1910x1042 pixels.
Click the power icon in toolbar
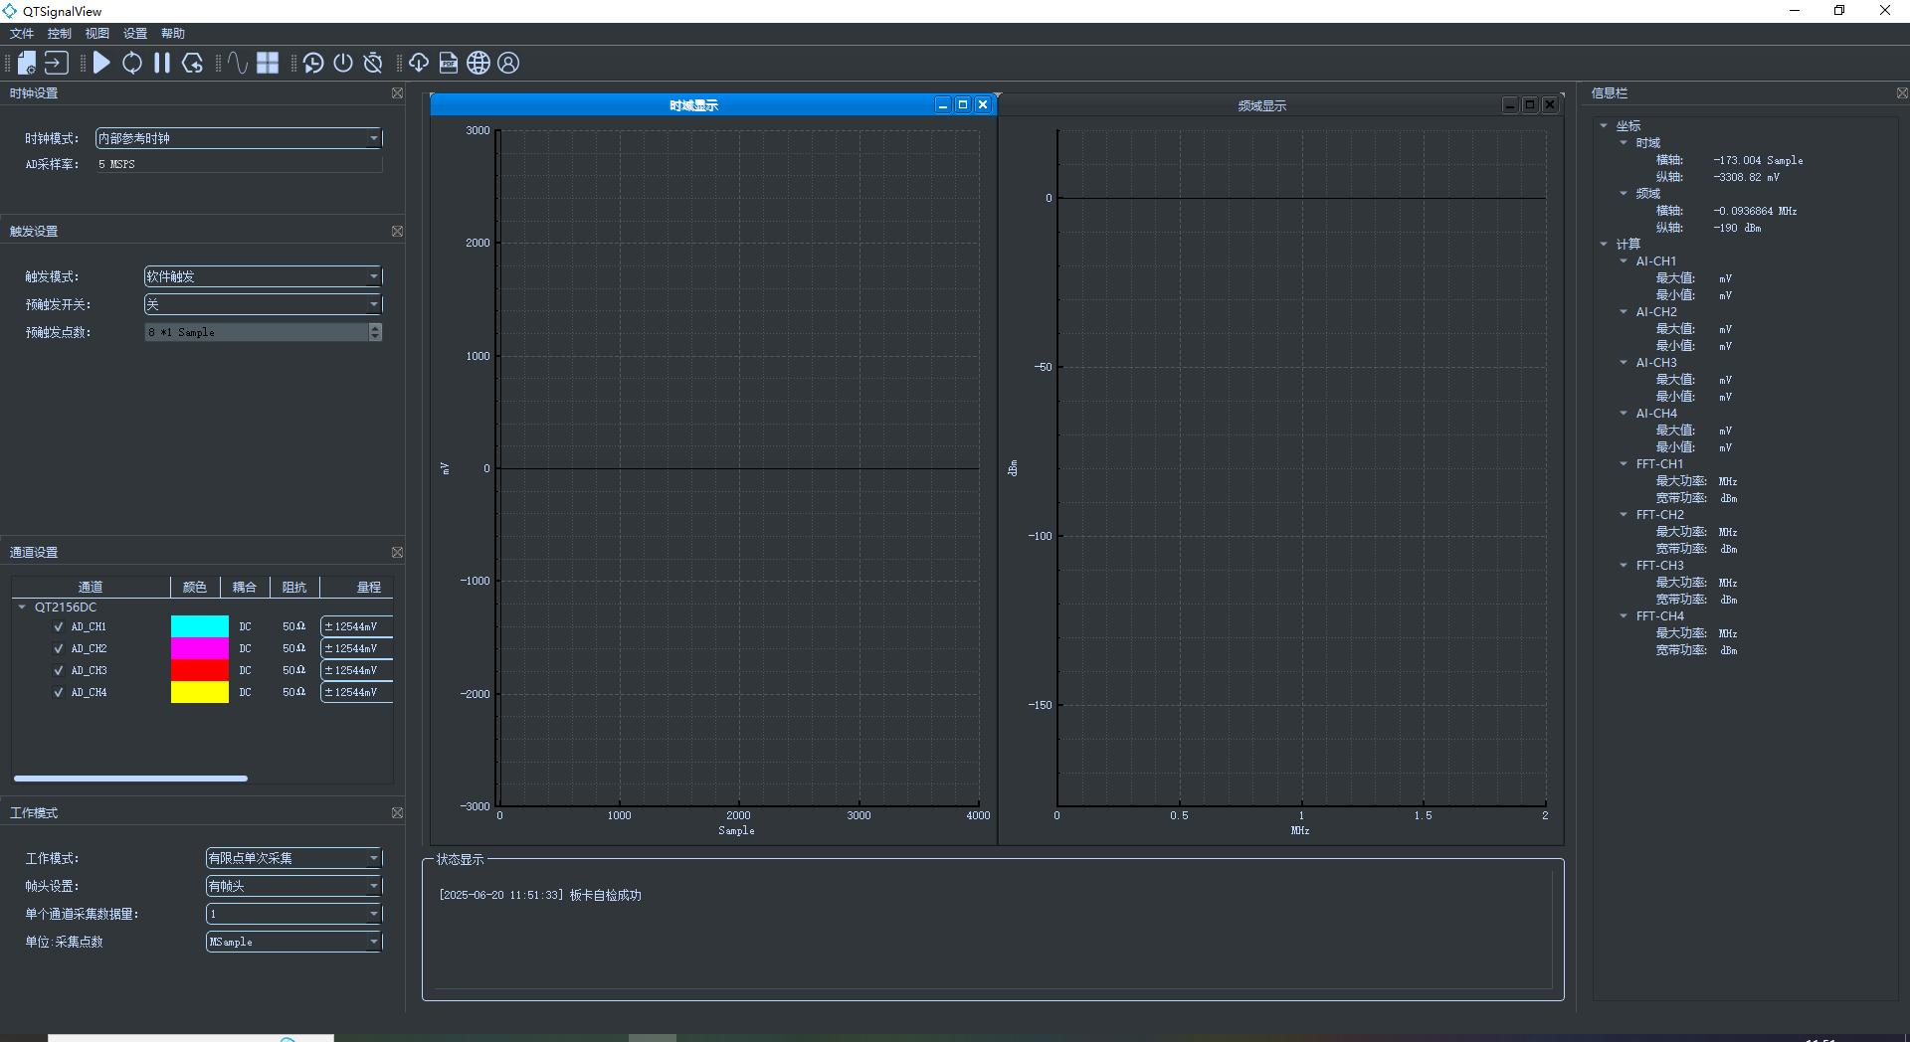343,64
